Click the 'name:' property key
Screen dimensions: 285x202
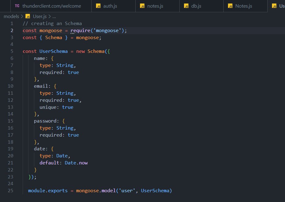41,58
